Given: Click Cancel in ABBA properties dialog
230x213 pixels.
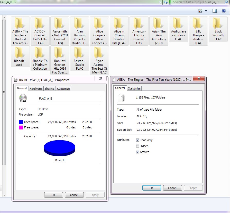Looking at the screenshot, I should pyautogui.click(x=172, y=188).
